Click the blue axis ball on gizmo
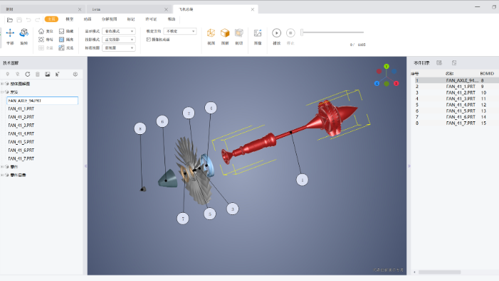This screenshot has height=281, width=499. (377, 84)
